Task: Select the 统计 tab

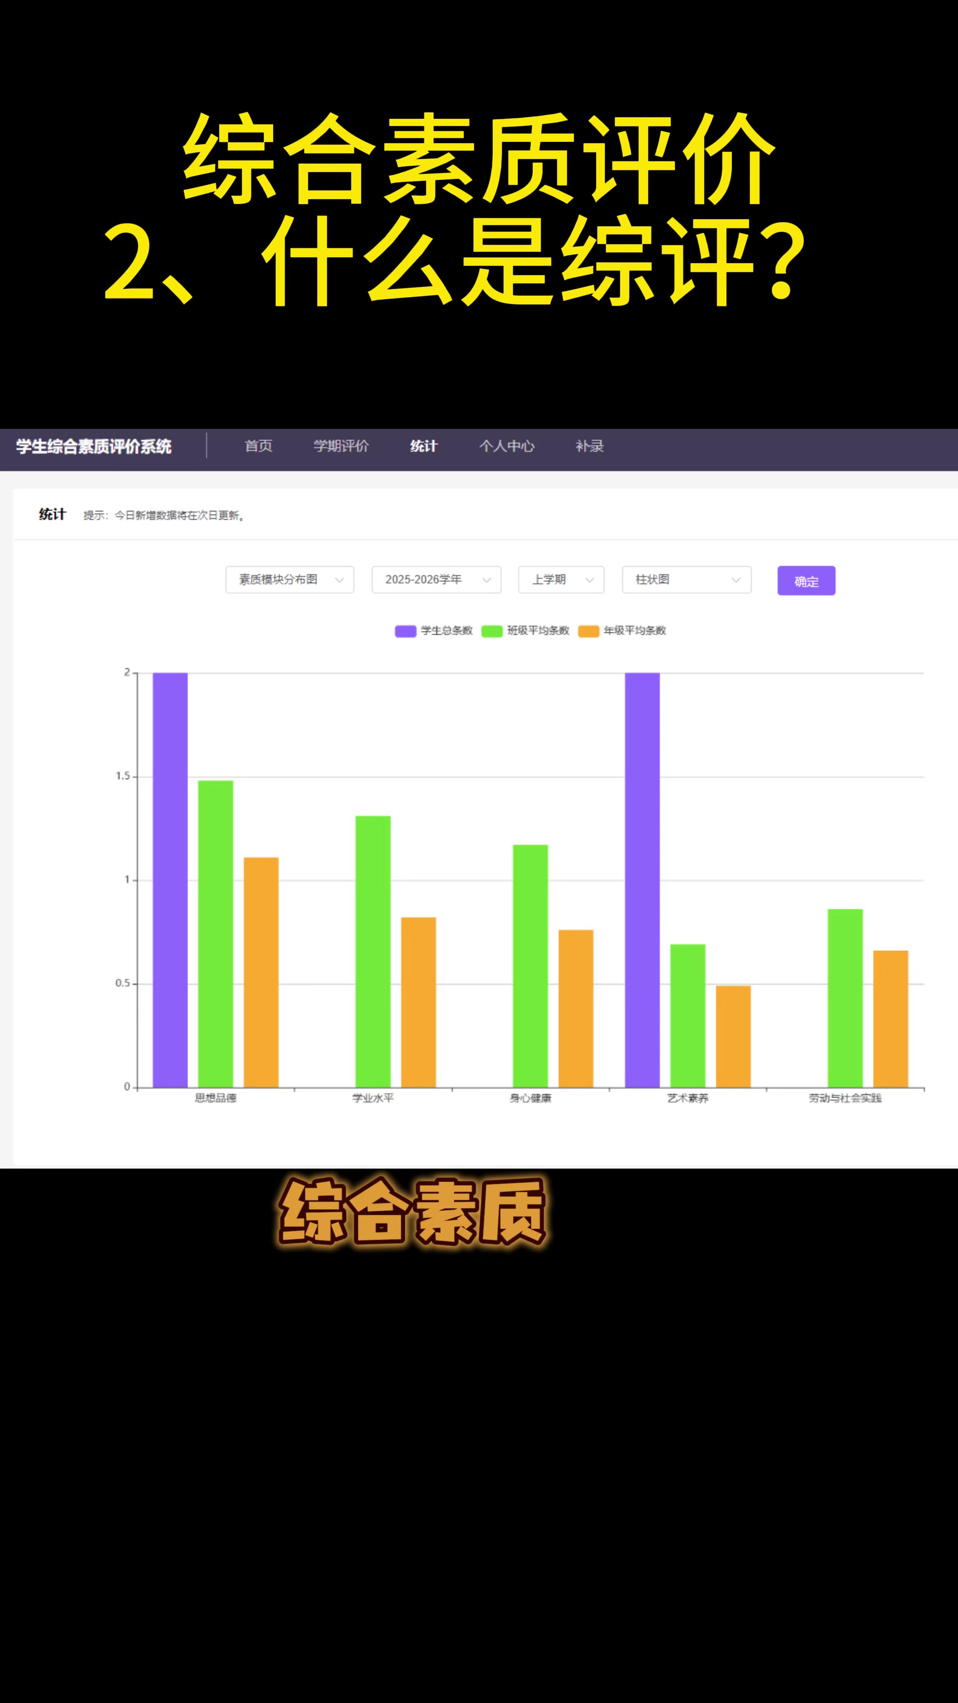Action: pos(424,446)
